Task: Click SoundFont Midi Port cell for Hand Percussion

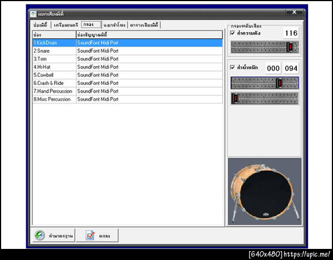Action: pos(149,91)
